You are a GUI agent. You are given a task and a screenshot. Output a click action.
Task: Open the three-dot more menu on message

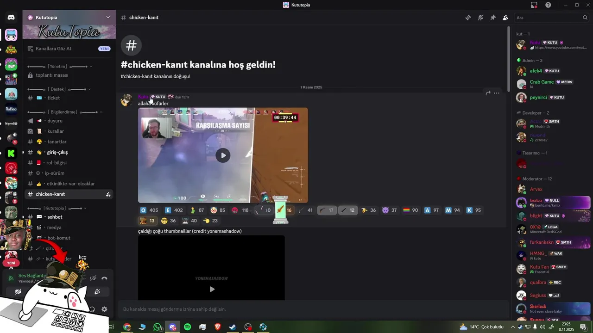497,93
